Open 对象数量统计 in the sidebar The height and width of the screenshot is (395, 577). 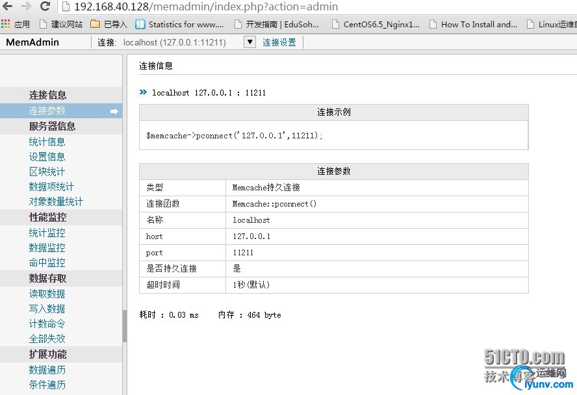[x=56, y=201]
